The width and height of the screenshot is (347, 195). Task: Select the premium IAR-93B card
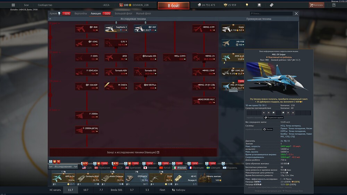(233, 43)
